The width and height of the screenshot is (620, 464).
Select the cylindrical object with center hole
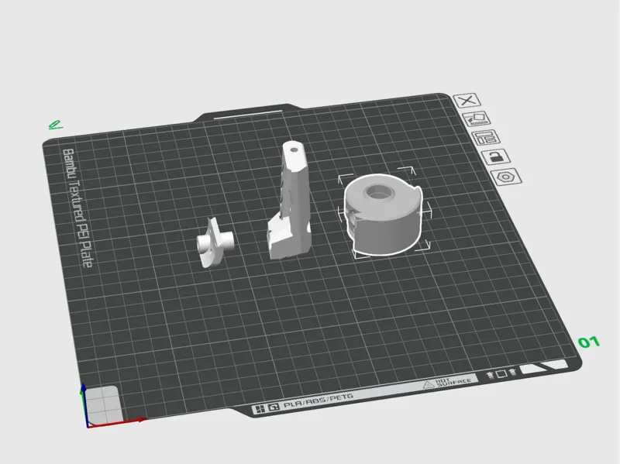click(383, 214)
